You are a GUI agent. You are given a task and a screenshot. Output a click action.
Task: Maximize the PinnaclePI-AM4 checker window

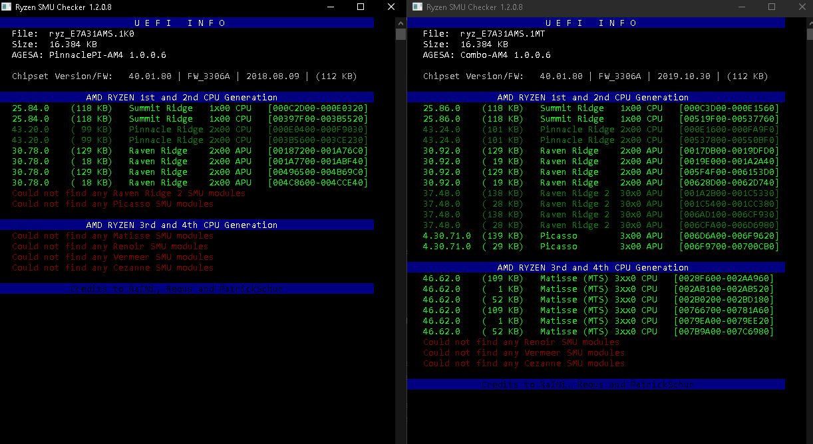click(361, 7)
